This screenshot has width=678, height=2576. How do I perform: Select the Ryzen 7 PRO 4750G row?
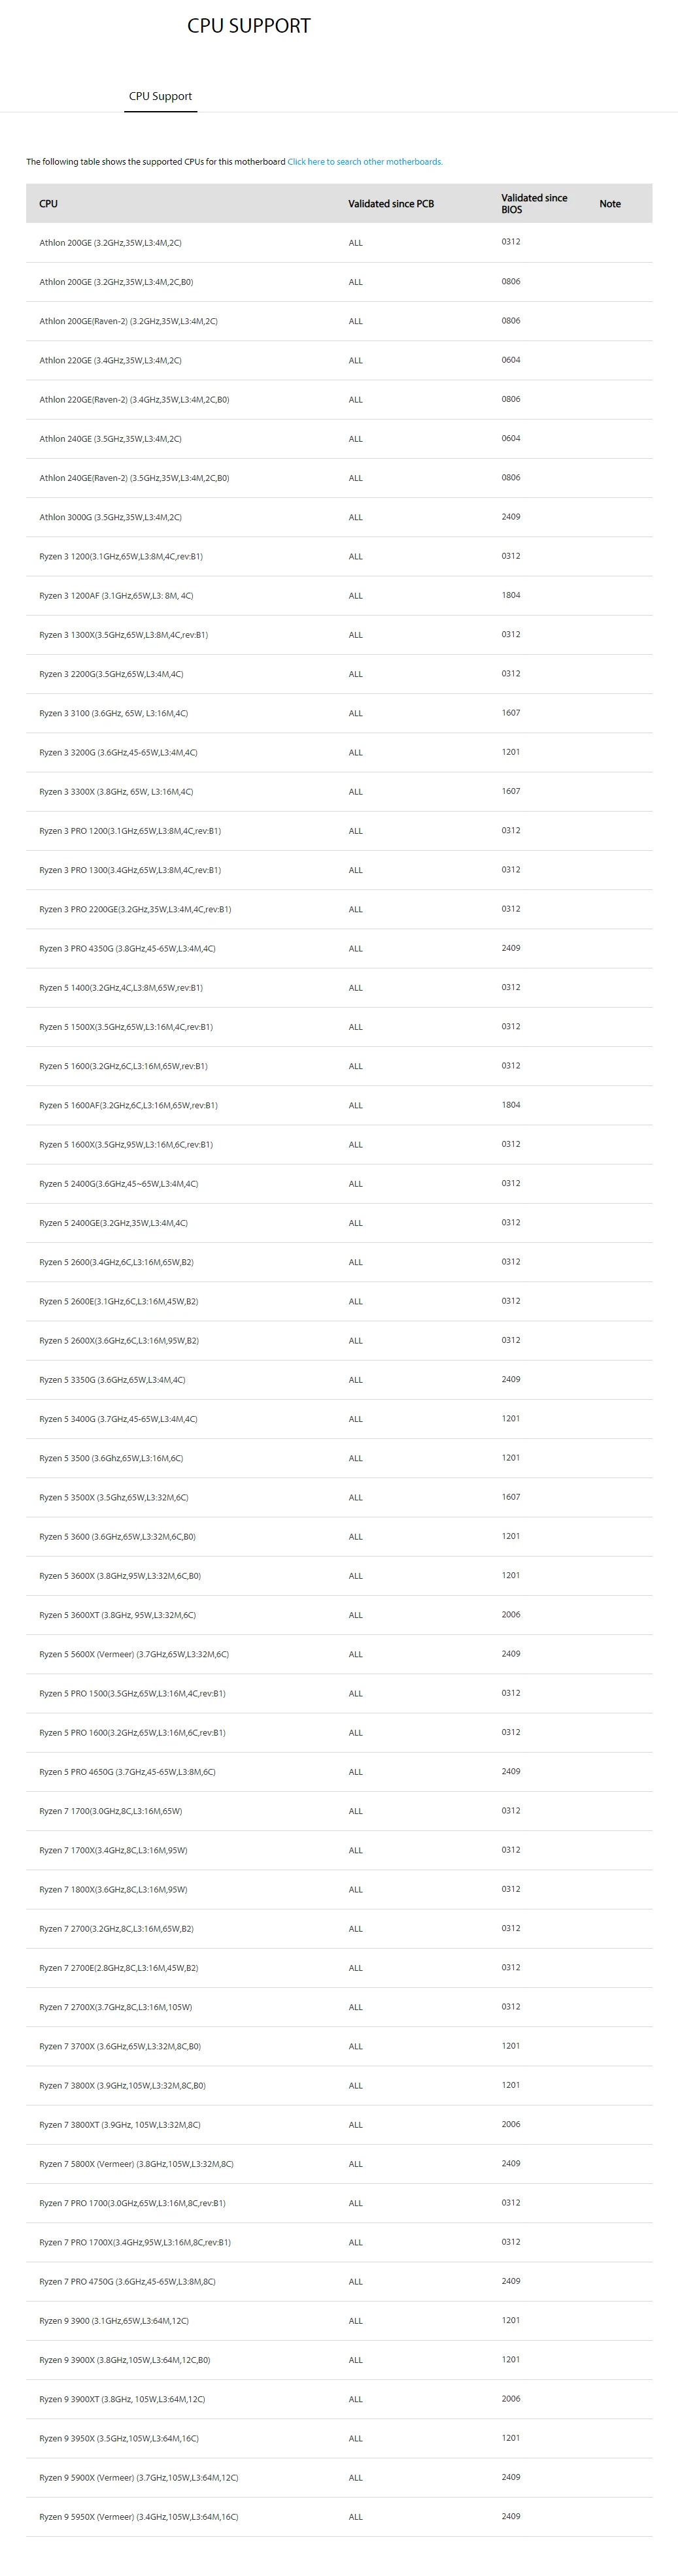tap(339, 2282)
